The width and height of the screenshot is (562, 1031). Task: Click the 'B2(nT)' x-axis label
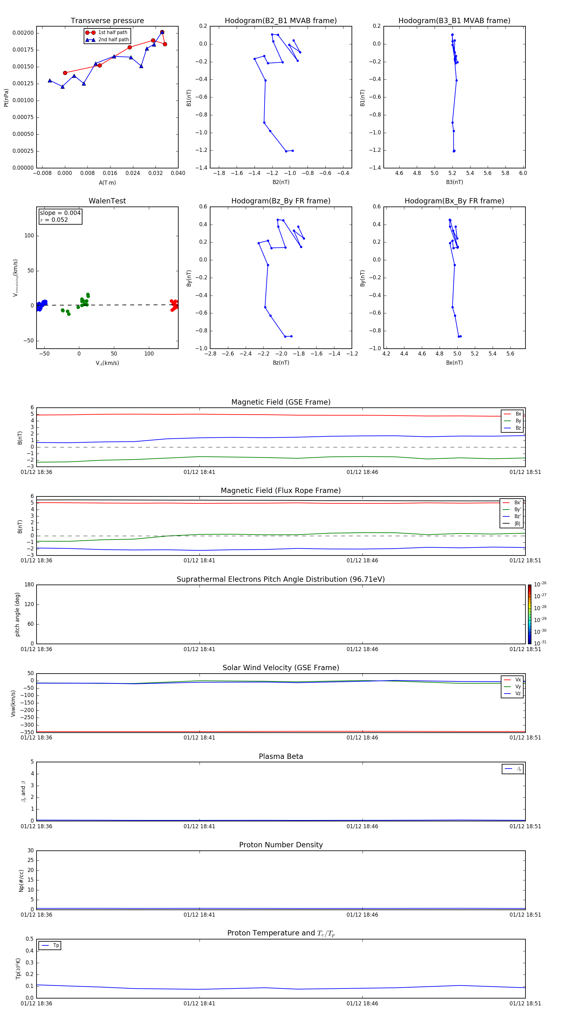281,182
